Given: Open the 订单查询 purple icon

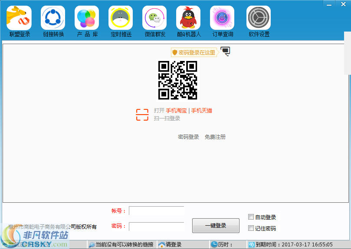Looking at the screenshot, I should point(222,18).
